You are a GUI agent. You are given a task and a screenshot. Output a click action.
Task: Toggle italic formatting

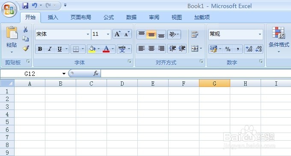50,49
